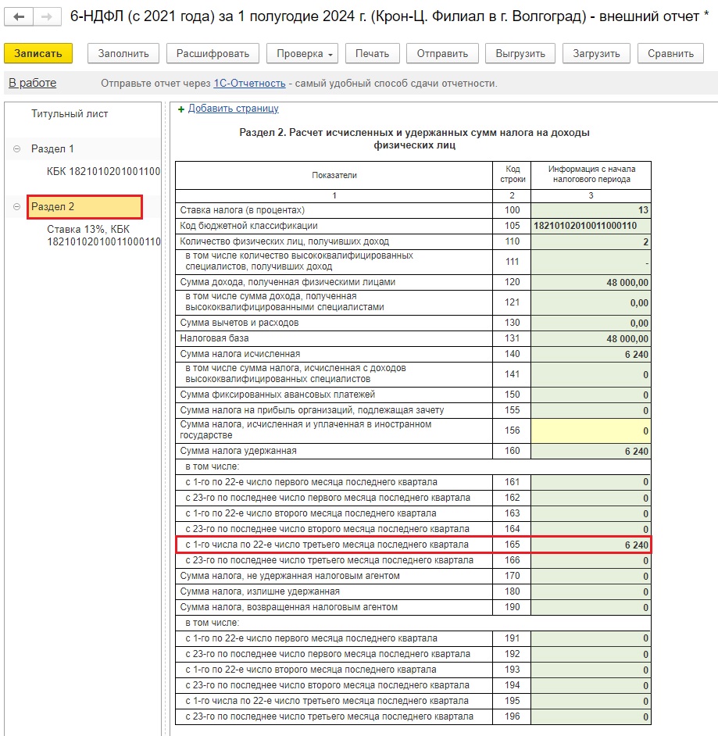Click the Расшифровать button
This screenshot has width=718, height=736.
click(x=213, y=53)
